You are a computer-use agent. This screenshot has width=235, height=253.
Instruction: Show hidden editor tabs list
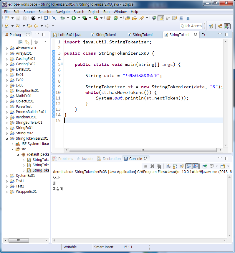203,34
